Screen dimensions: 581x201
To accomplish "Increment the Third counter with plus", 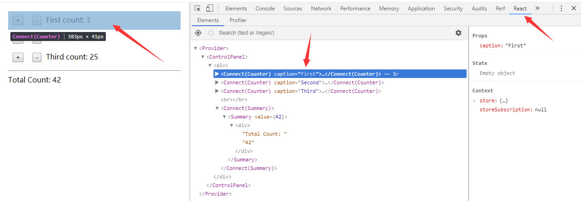I will 18,57.
